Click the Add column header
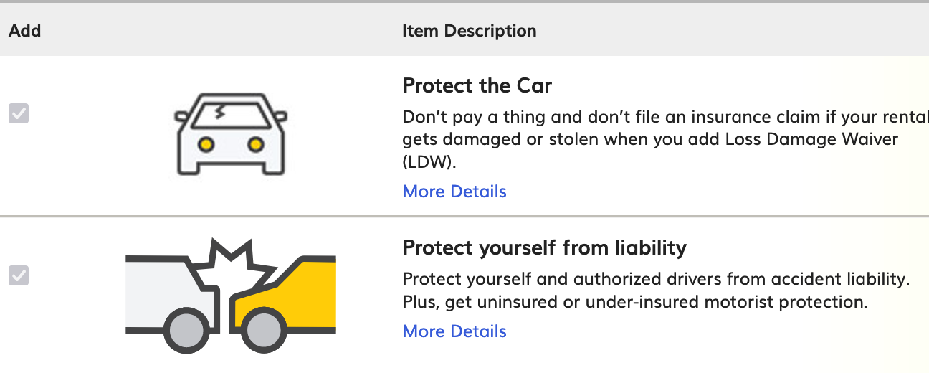 25,31
